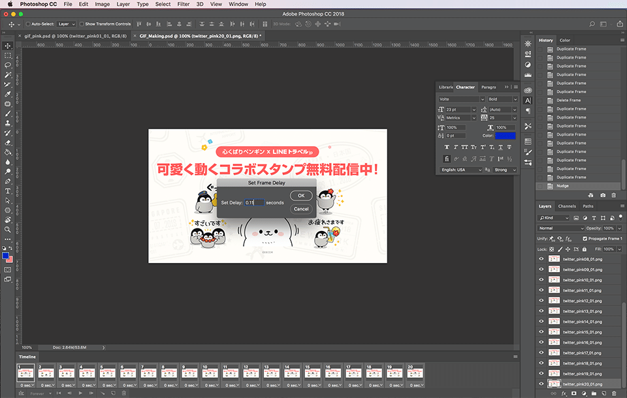Hide layer twitter_pink20_01.png
627x398 pixels.
tap(541, 384)
